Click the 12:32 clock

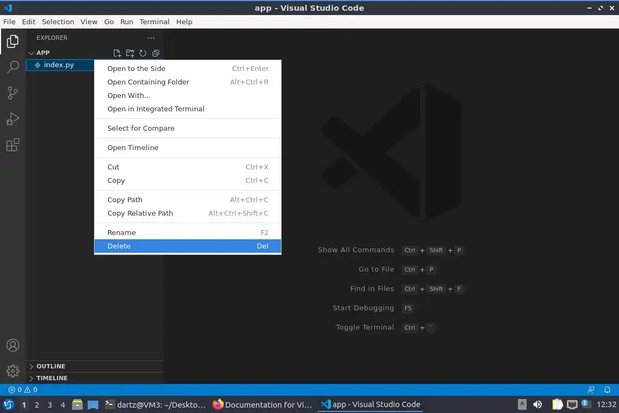pos(606,404)
